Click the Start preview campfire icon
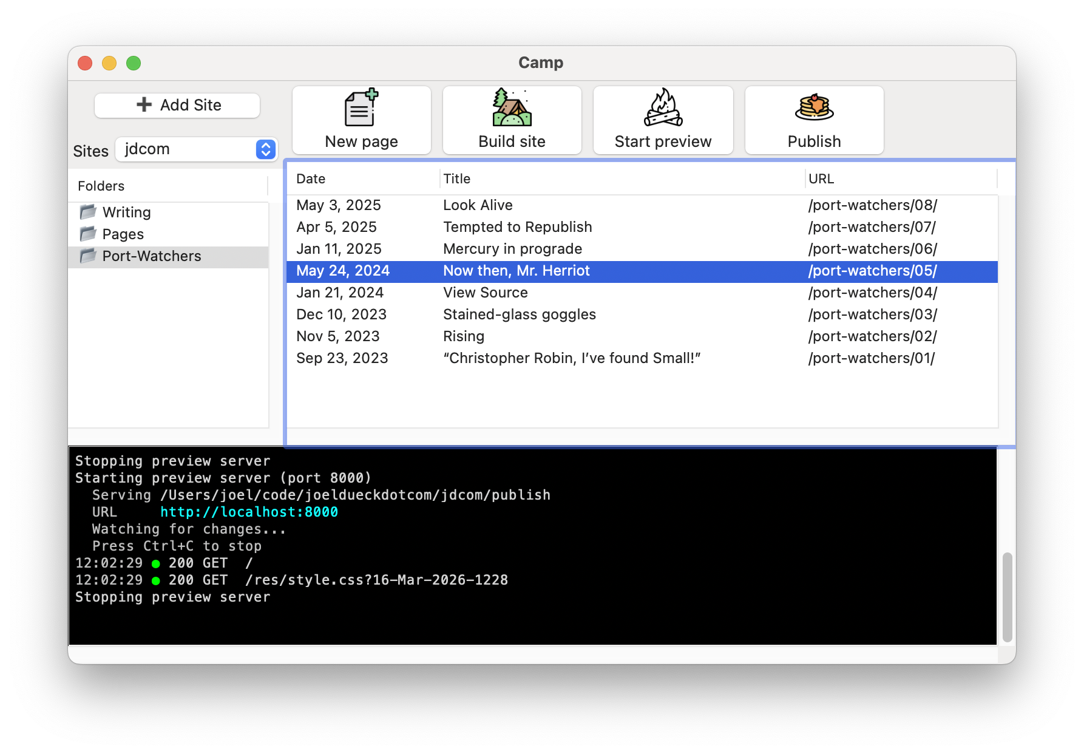This screenshot has width=1084, height=754. [663, 108]
